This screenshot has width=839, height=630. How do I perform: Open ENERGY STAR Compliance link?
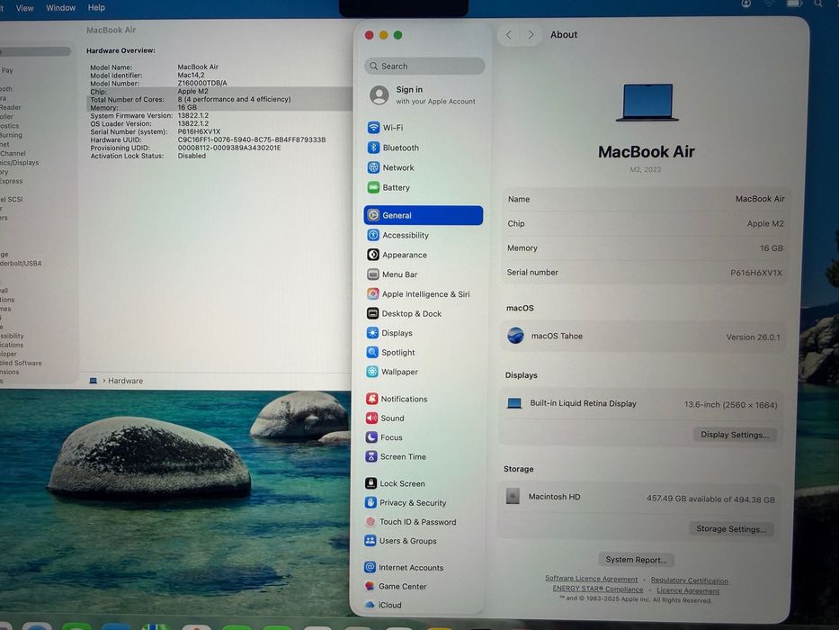tap(598, 589)
